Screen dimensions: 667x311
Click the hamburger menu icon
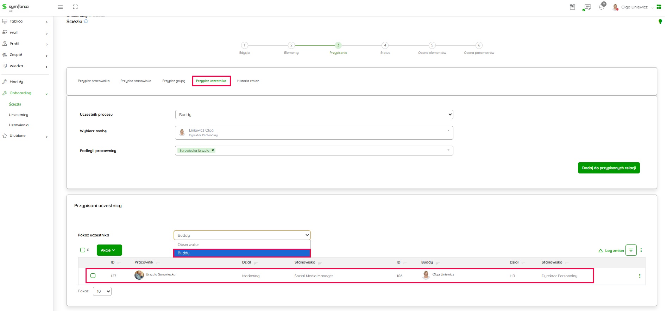60,7
